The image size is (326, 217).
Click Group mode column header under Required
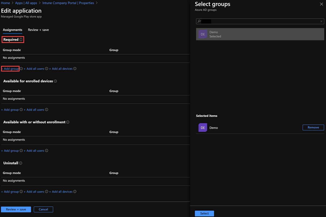[x=12, y=50]
